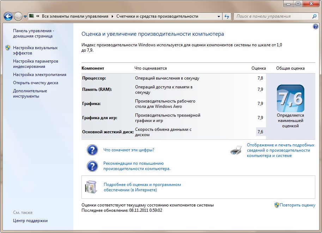Screen dimensions: 322x233
Task: Click the 7,6 overall score badge
Action: point(290,98)
